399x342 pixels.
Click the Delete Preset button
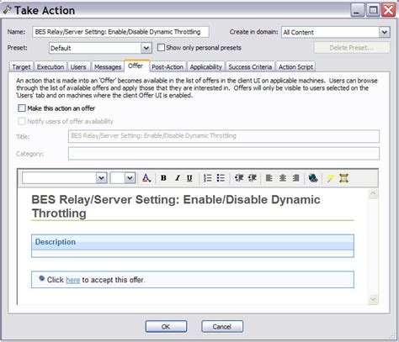coord(352,48)
